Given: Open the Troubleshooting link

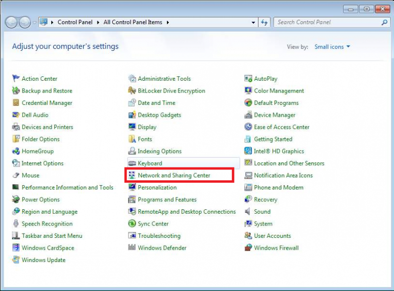Looking at the screenshot, I should [x=159, y=236].
